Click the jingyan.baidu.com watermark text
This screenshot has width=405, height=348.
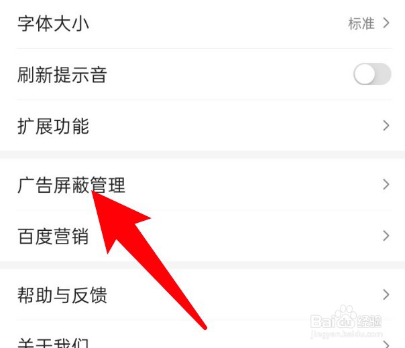pos(346,334)
